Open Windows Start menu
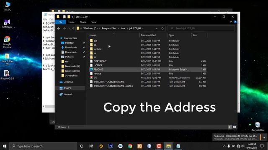The width and height of the screenshot is (268, 150). pos(5,146)
